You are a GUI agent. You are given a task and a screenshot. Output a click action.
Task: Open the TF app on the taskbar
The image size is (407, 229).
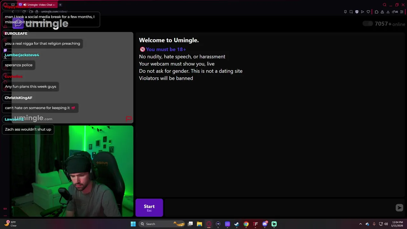[x=255, y=224]
